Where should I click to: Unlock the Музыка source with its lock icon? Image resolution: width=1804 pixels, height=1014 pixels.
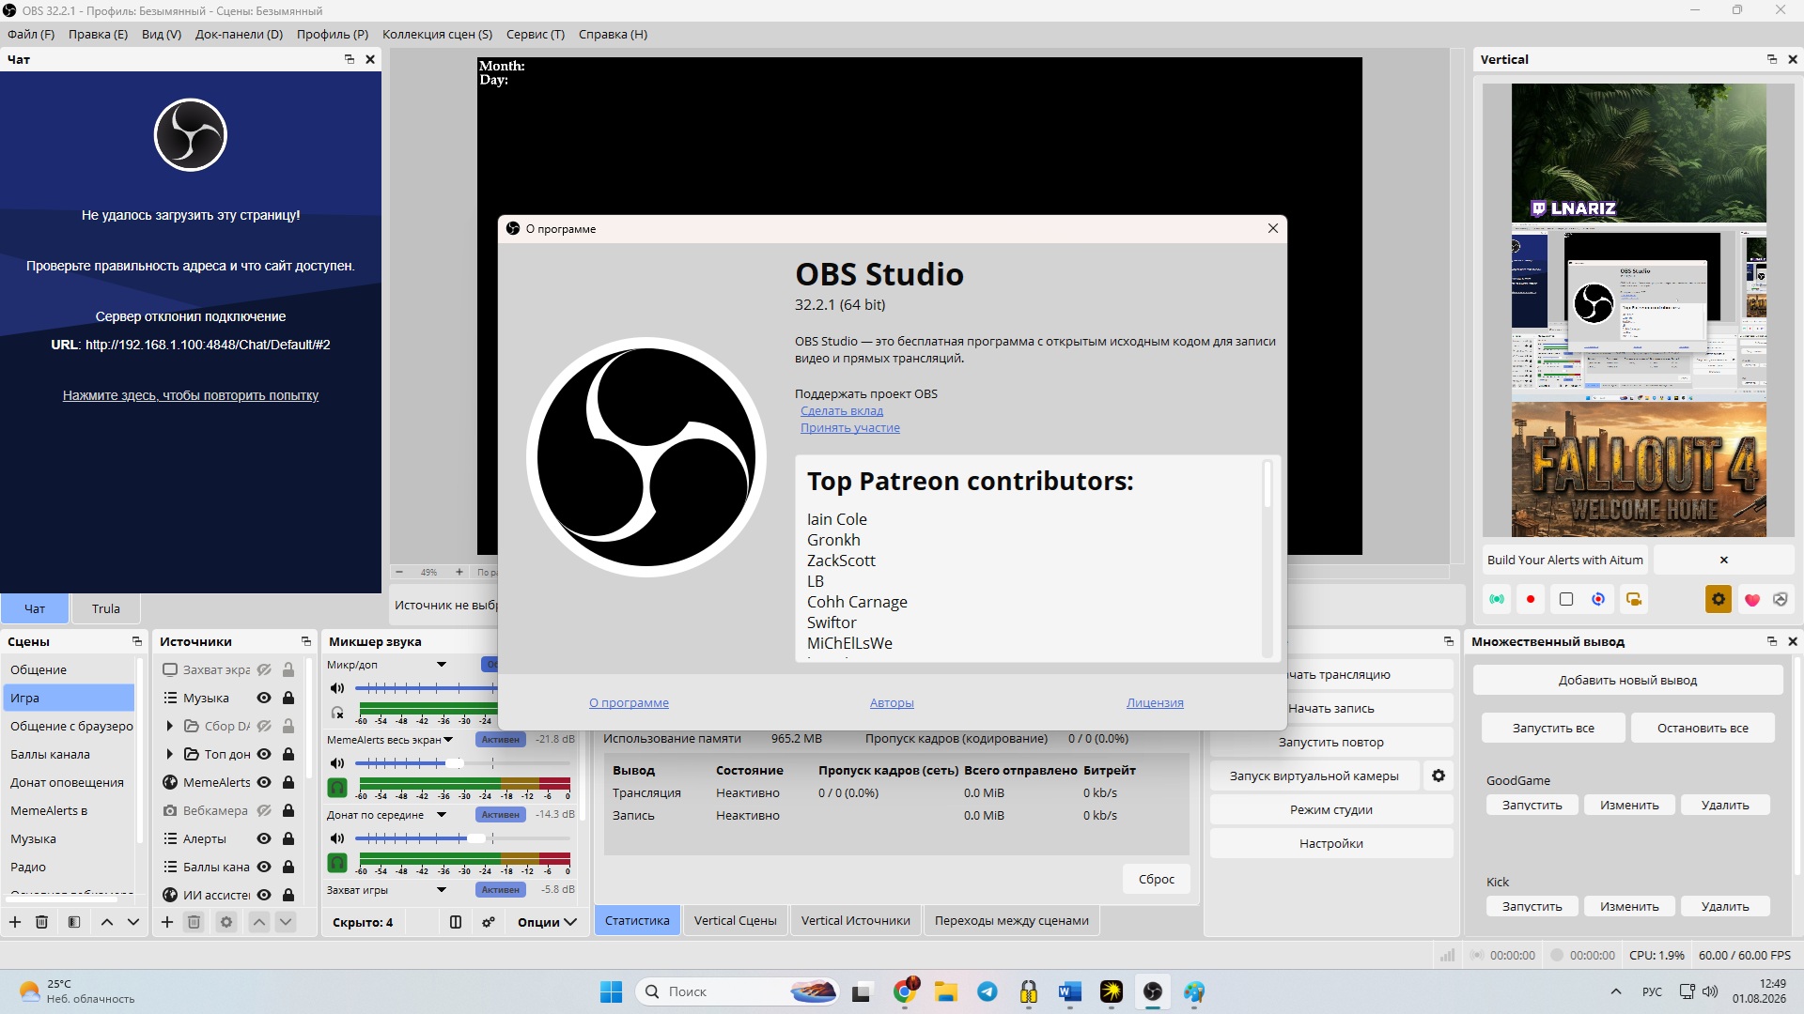(x=288, y=698)
